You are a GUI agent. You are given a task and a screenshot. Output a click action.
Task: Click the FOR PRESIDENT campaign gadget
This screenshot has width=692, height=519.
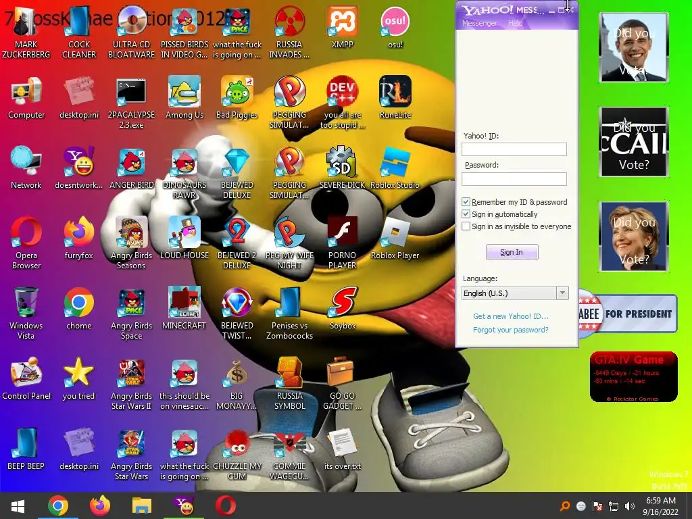(x=628, y=314)
